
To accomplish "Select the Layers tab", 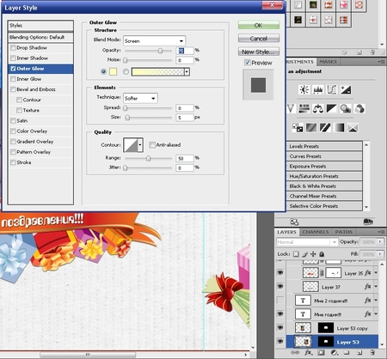I will [286, 232].
